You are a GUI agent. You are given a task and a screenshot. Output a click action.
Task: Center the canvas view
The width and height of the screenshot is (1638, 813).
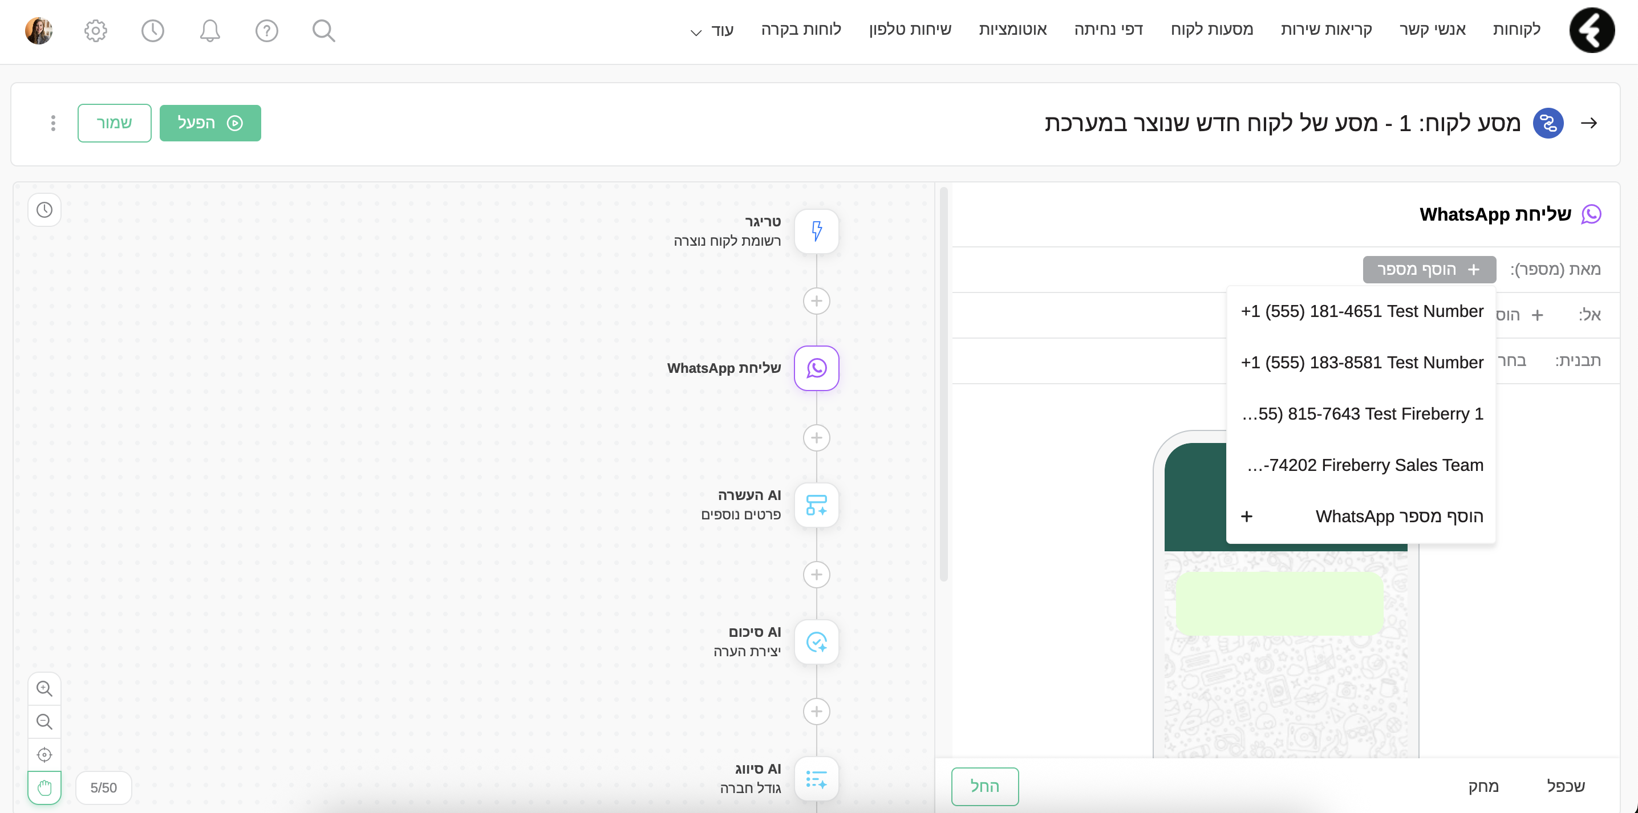point(44,754)
